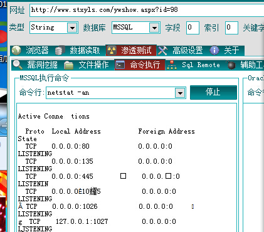This screenshot has width=264, height=232.
Task: Click the 索引 number field
Action: click(231, 28)
